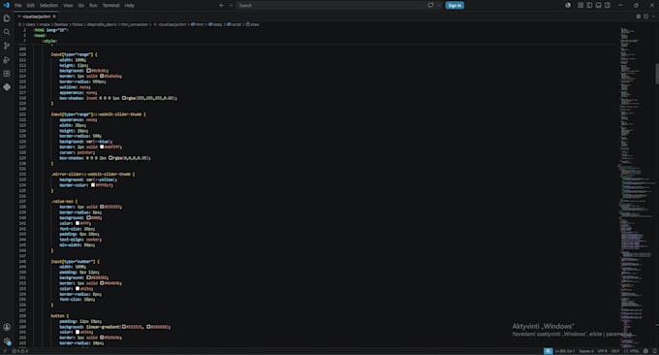Click the Sign In button
Viewport: 659px width, 355px height.
455,6
